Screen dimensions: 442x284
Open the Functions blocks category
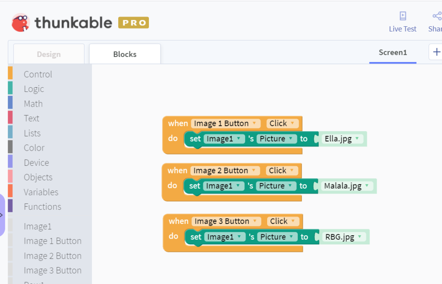(x=43, y=207)
